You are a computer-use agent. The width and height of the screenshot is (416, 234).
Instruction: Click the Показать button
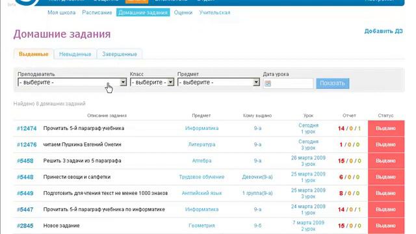332,83
